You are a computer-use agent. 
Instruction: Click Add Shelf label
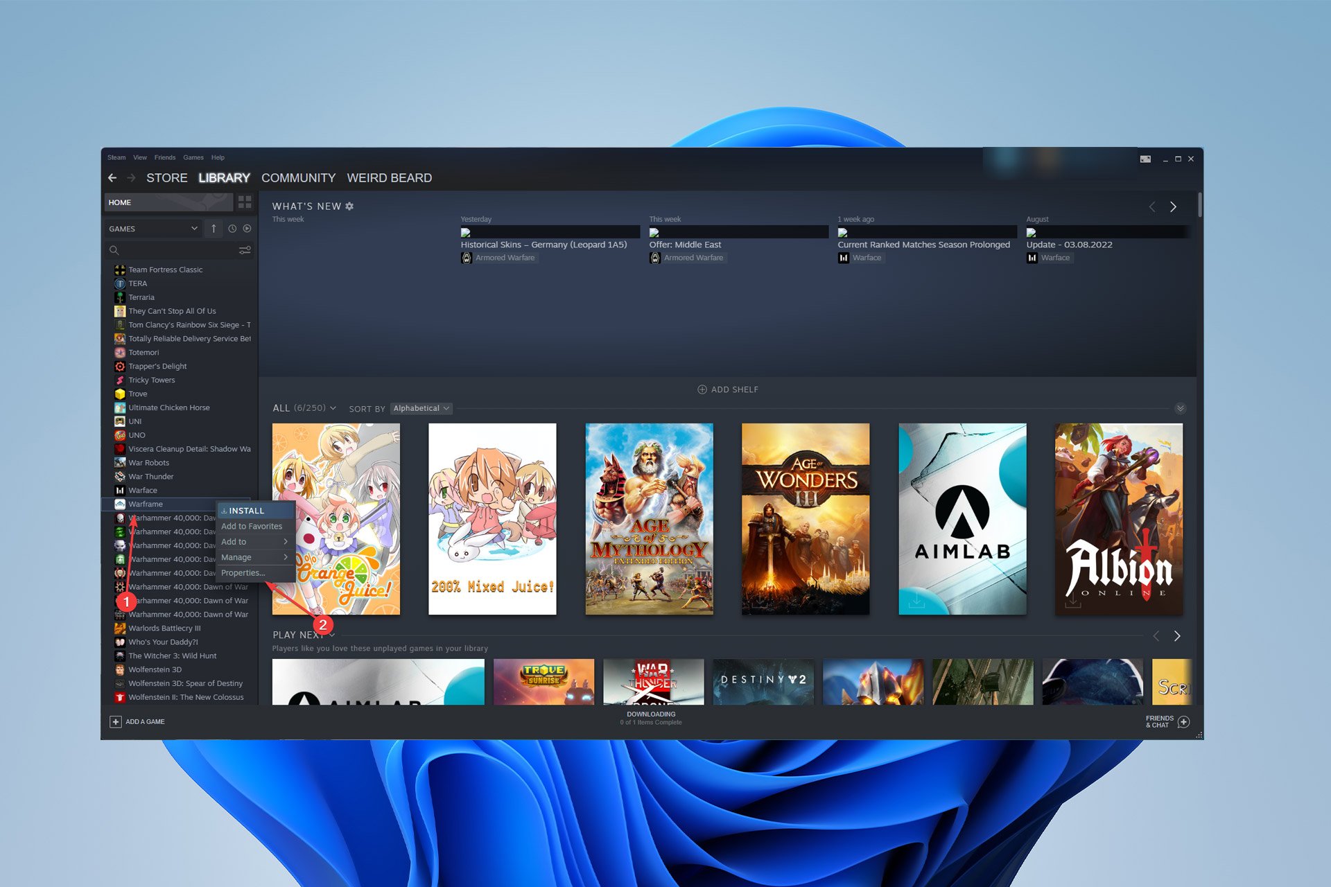[735, 389]
